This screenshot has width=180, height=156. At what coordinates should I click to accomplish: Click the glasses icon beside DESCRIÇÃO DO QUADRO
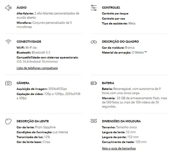(x=94, y=42)
